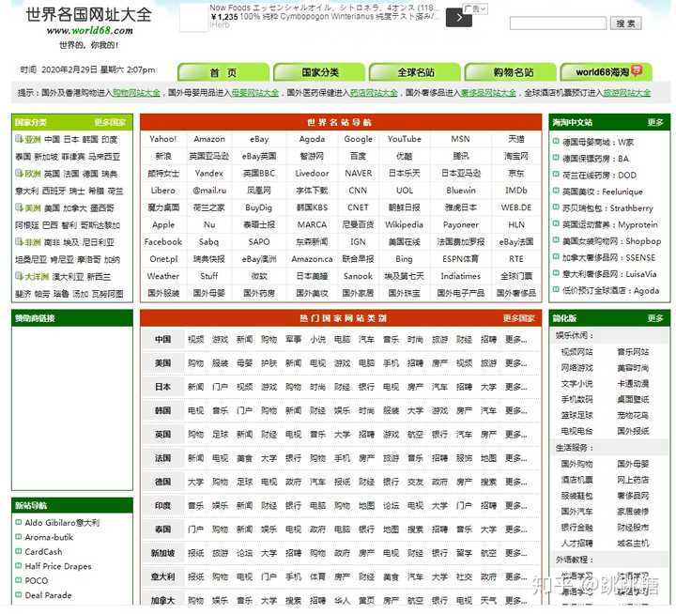Open the 首页 home tab
676x614 pixels.
(x=223, y=72)
